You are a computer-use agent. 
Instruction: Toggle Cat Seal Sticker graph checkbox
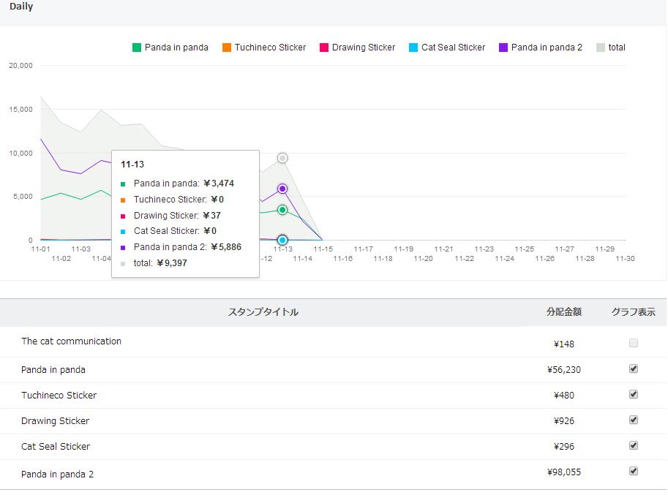634,445
